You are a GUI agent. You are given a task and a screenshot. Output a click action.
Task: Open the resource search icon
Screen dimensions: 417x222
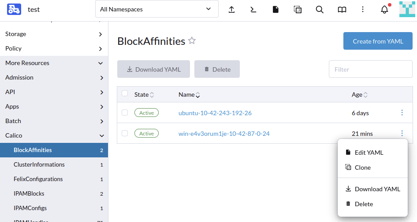pos(320,10)
